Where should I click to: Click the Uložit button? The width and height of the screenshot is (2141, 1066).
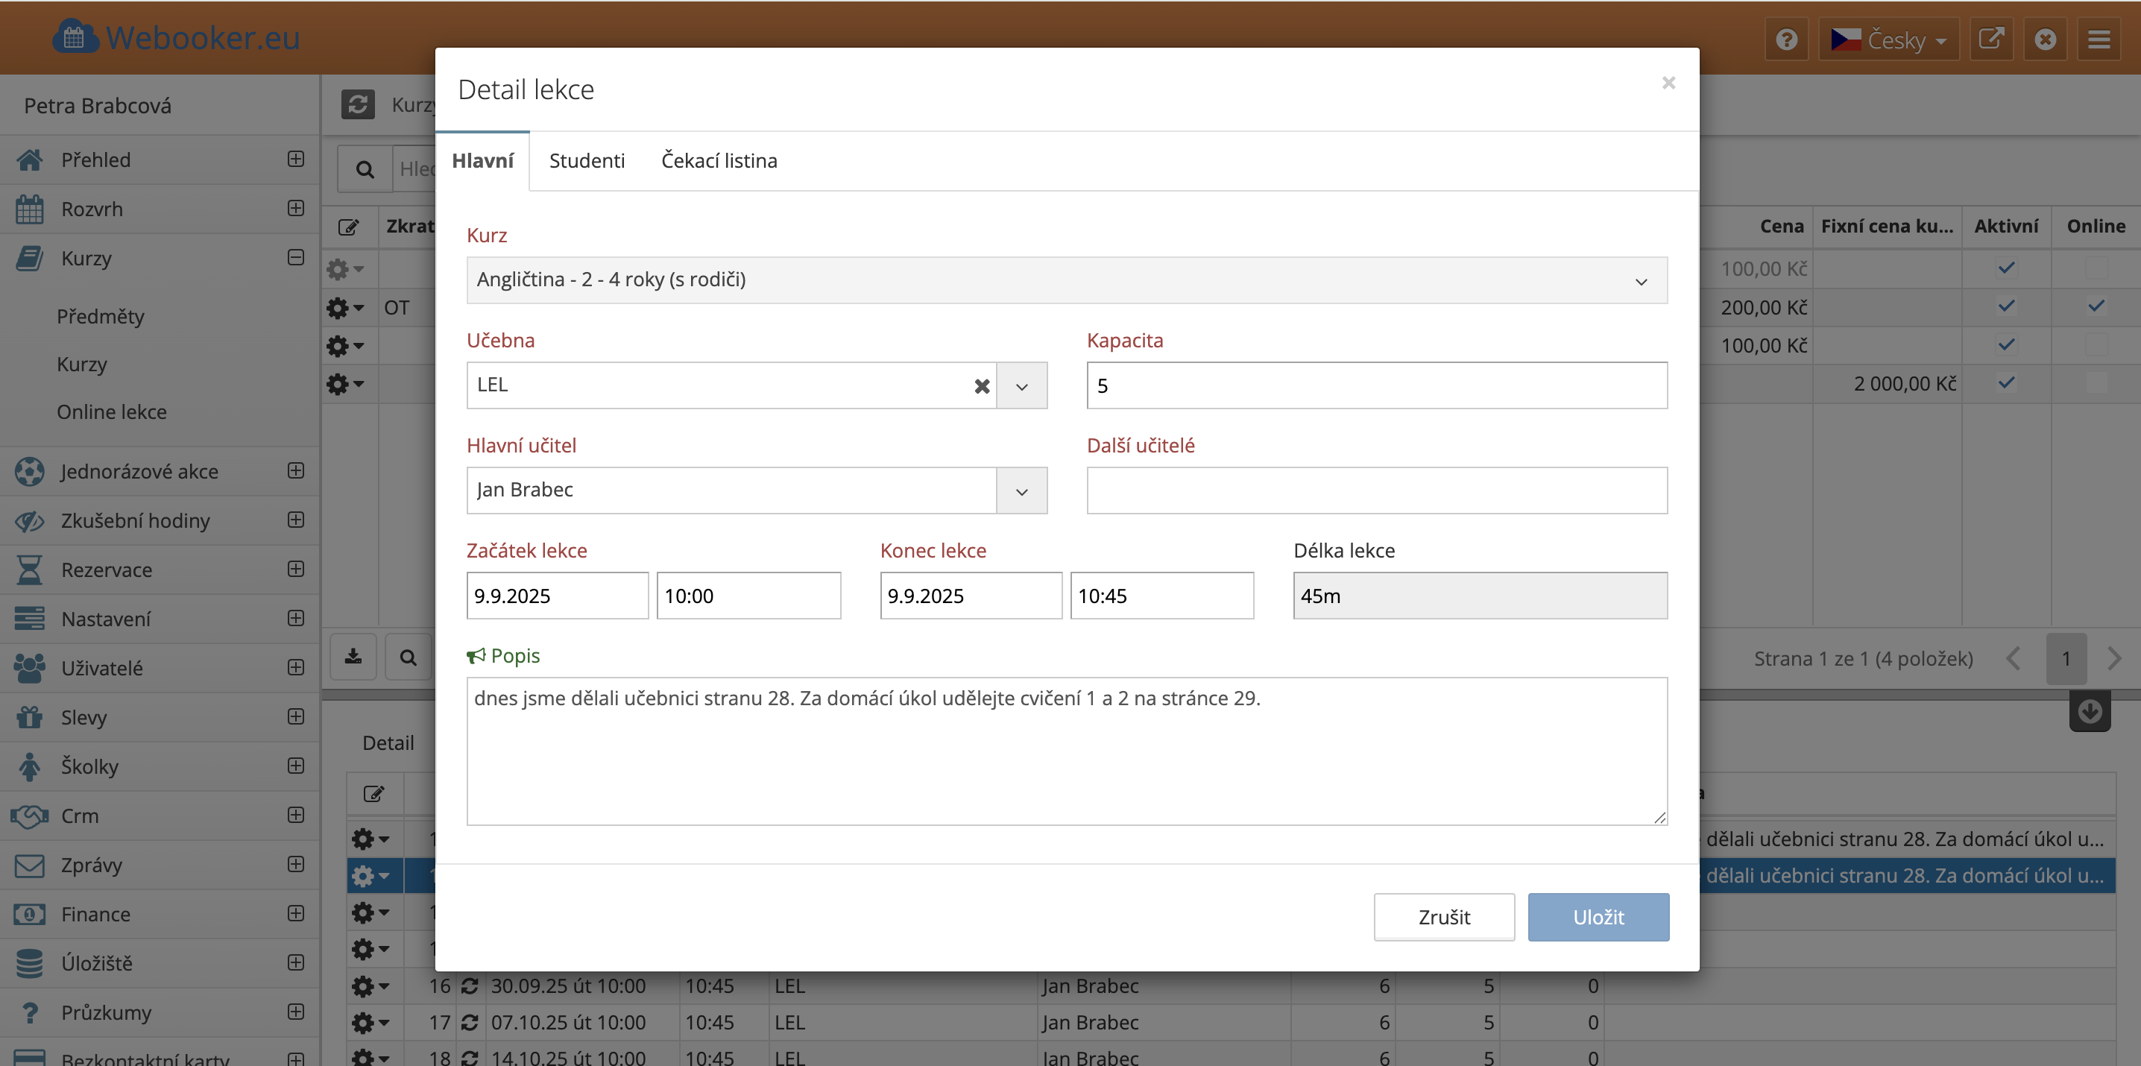point(1598,917)
